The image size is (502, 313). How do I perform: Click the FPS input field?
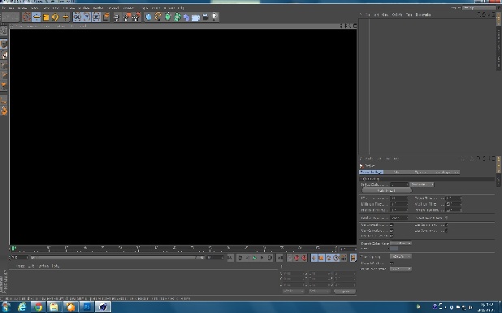(399, 198)
